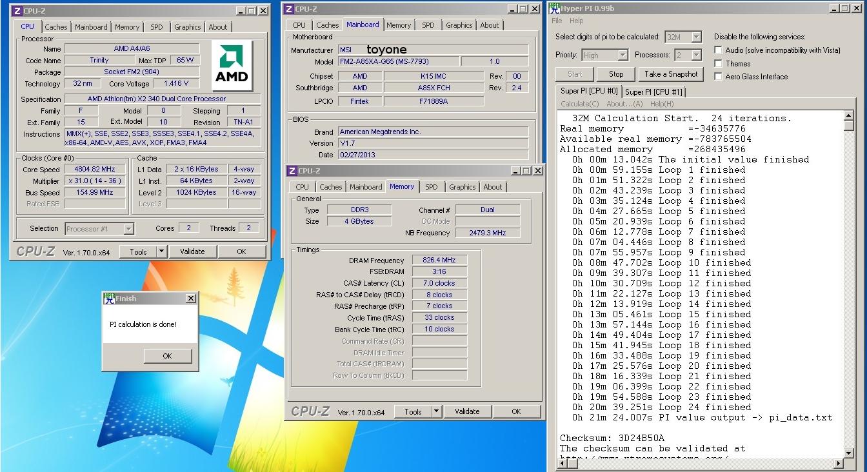The height and width of the screenshot is (472, 867).
Task: Click the CAS# Latency 7.0 clocks value
Action: (x=439, y=283)
